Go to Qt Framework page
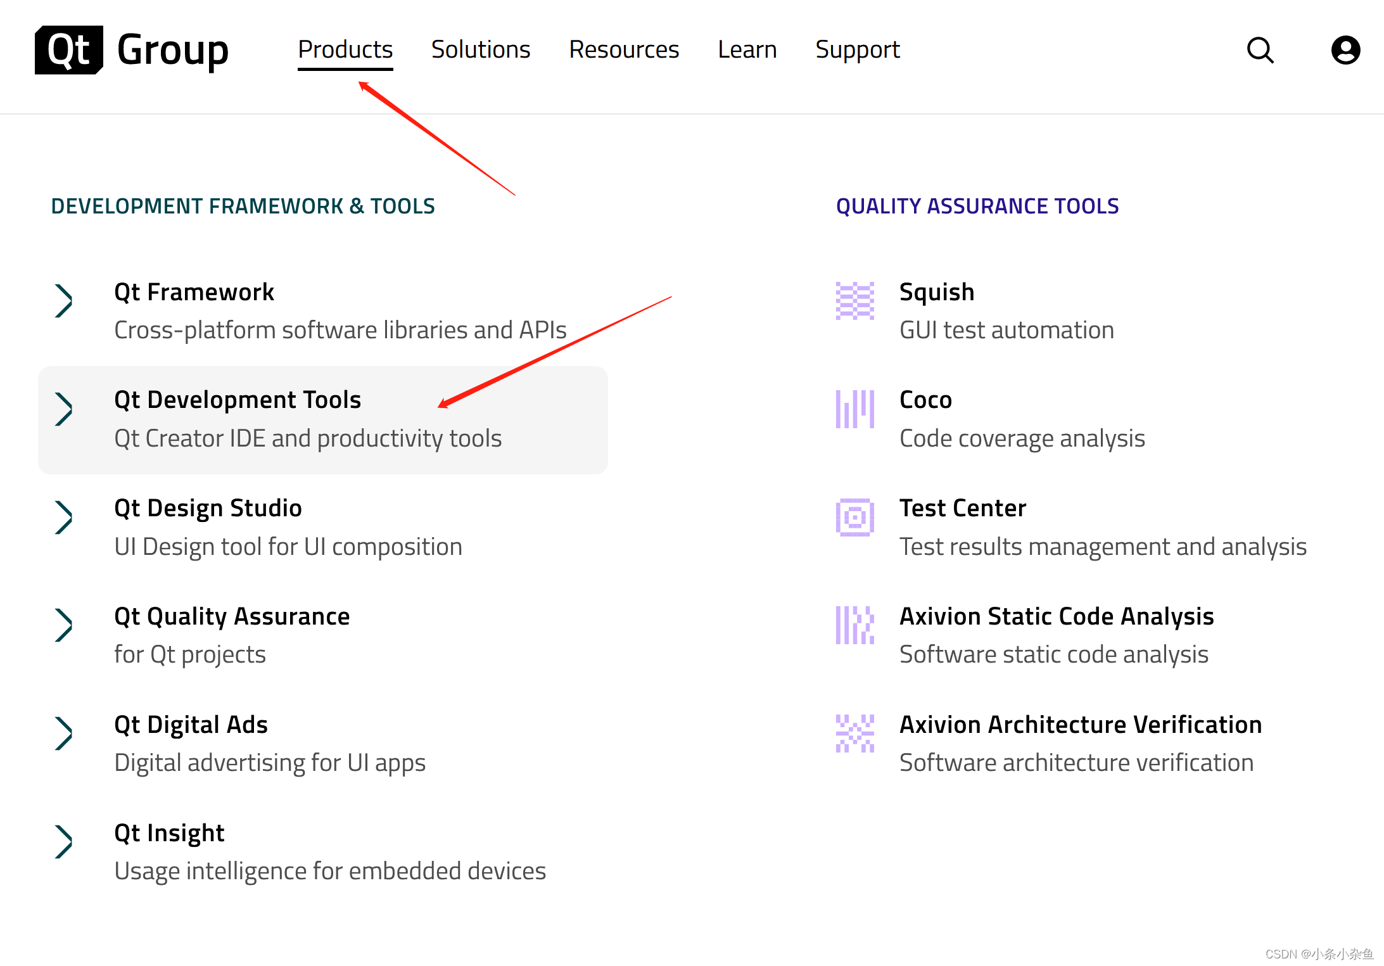This screenshot has height=966, width=1384. coord(194,292)
